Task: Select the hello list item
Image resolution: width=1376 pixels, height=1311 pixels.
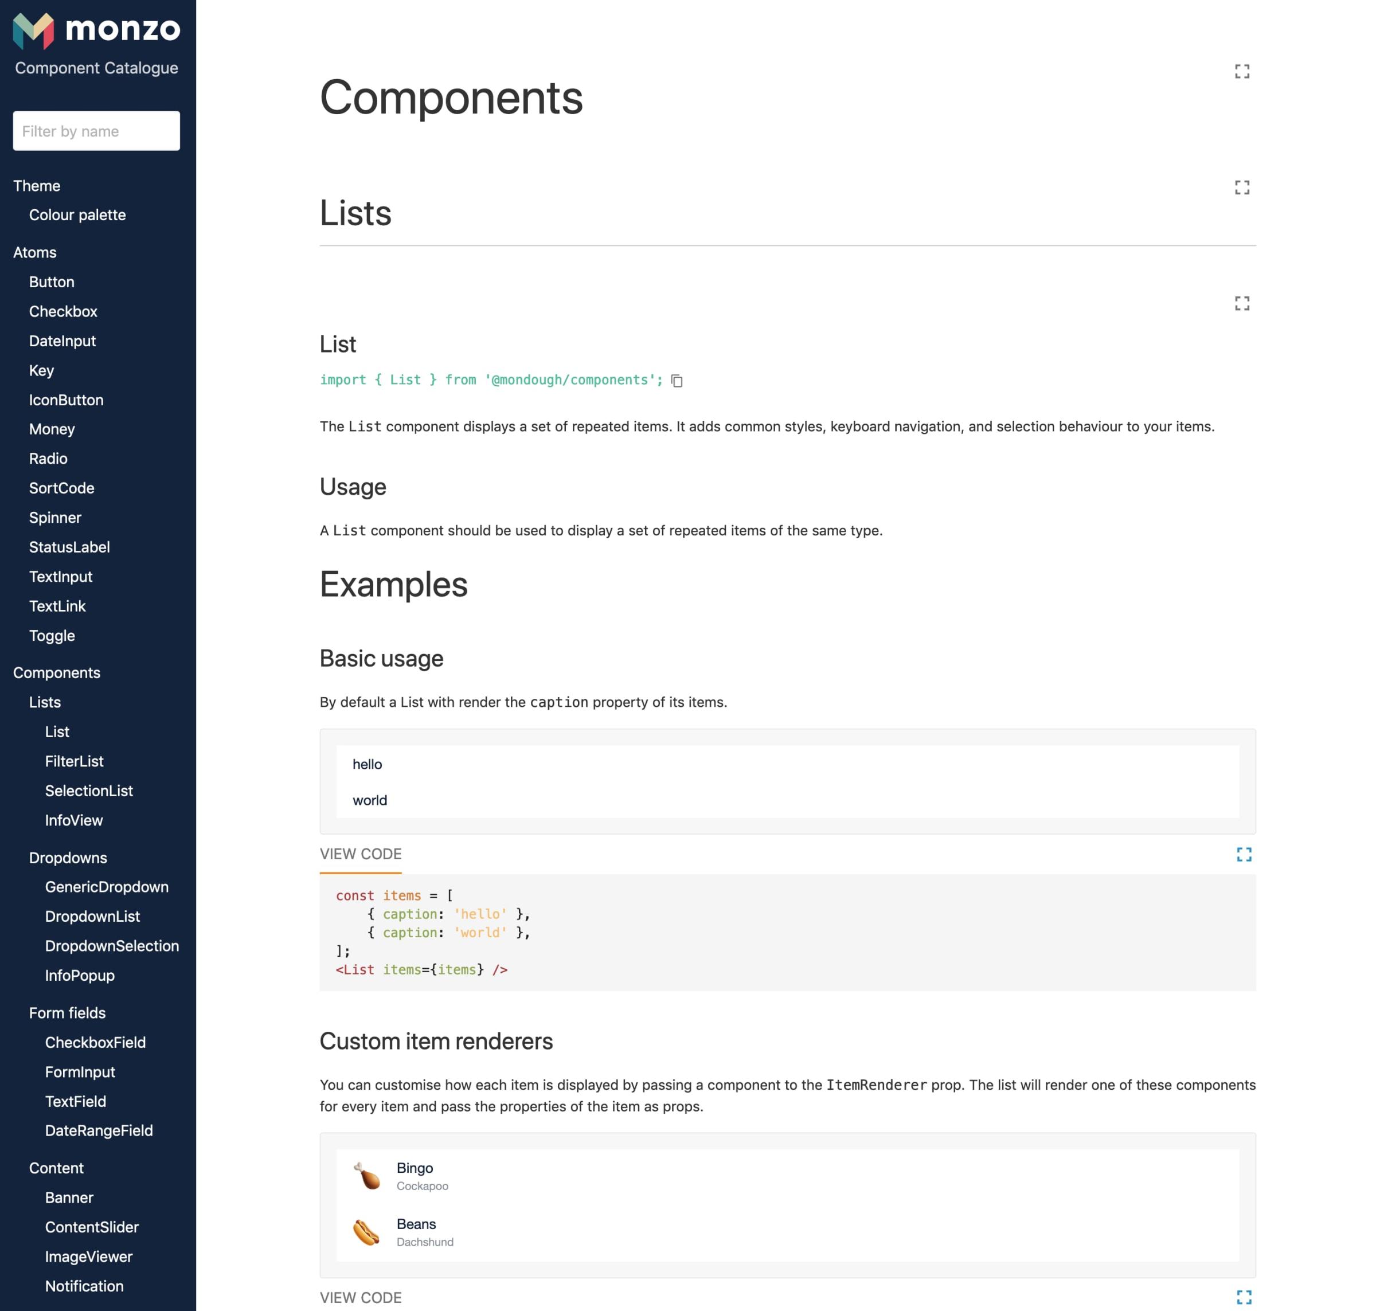Action: 368,764
